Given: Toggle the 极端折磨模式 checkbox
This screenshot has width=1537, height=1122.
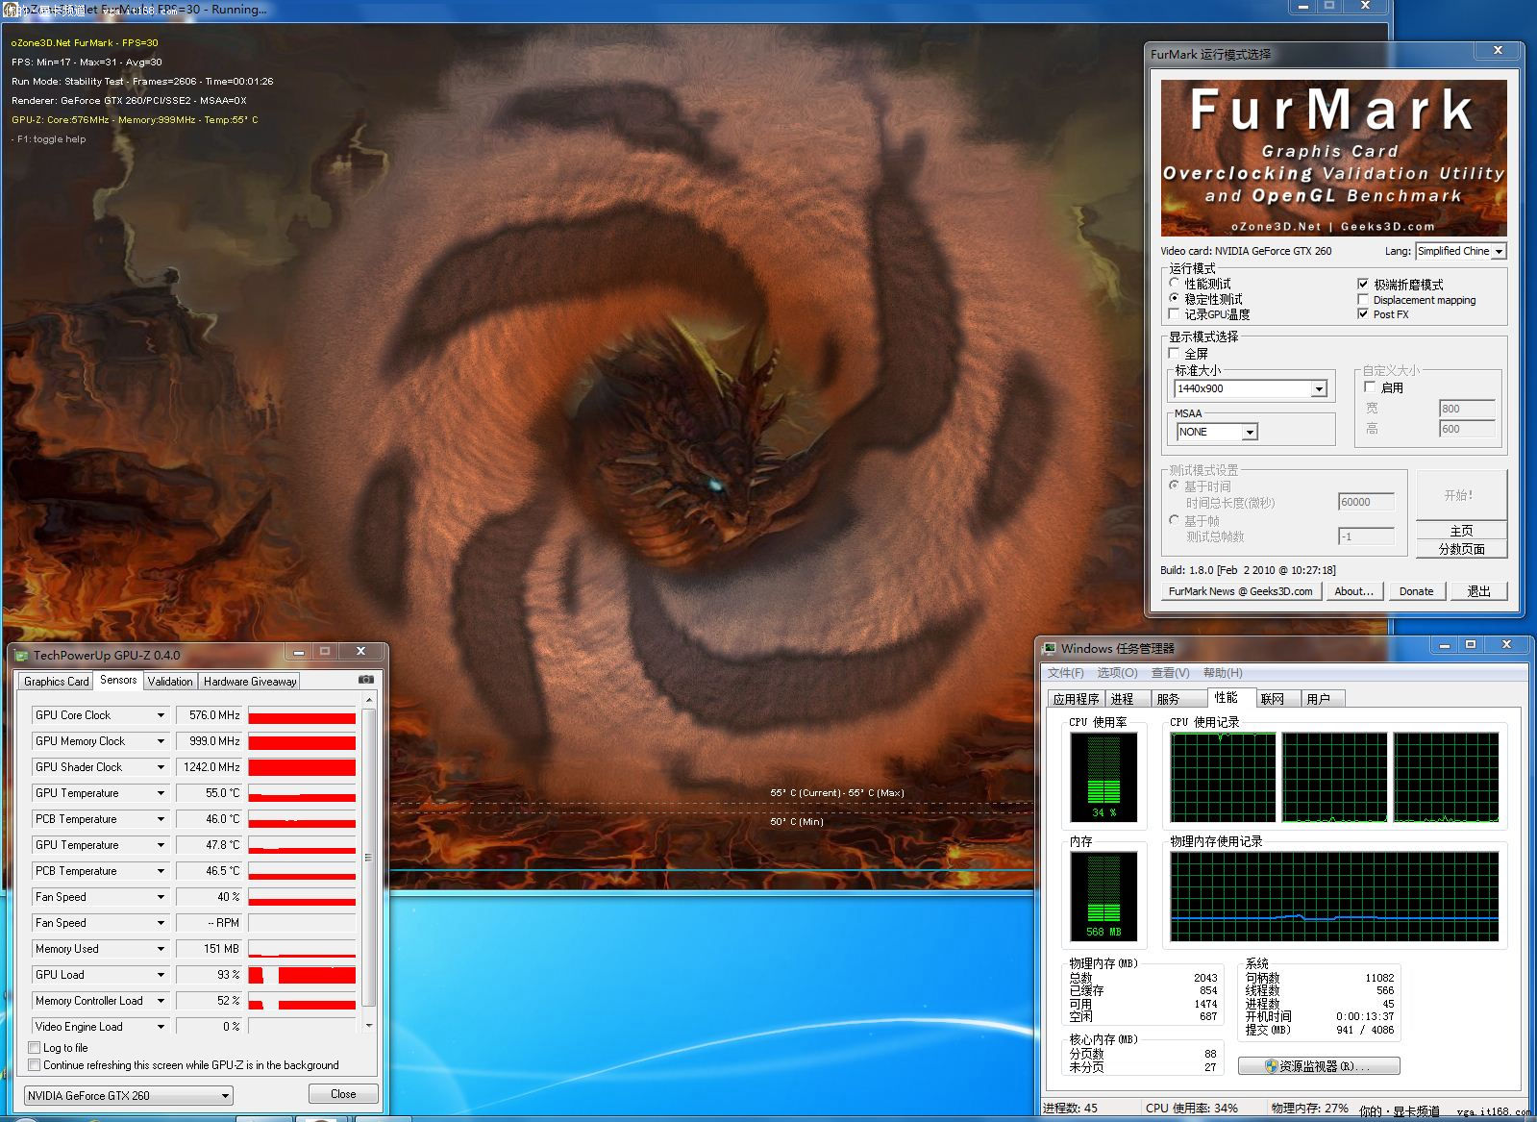Looking at the screenshot, I should (x=1363, y=284).
